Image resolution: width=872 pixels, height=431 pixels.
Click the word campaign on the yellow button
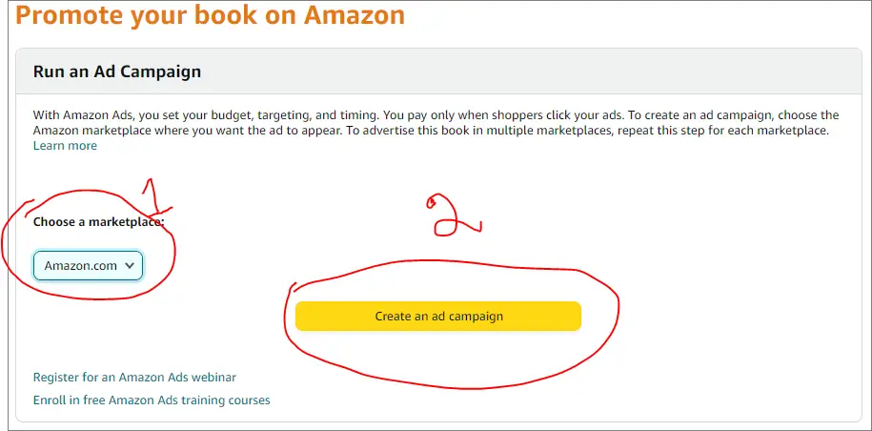tap(476, 317)
